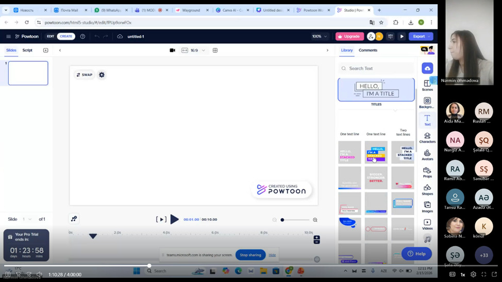Viewport: 502px width, 282px height.
Task: Switch to EDIT mode toggle
Action: pyautogui.click(x=51, y=37)
